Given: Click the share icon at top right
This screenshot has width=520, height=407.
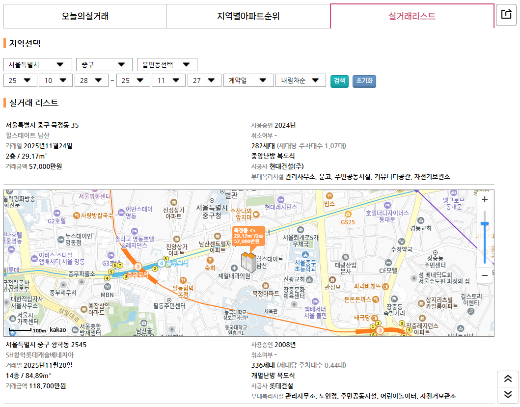Looking at the screenshot, I should [506, 15].
